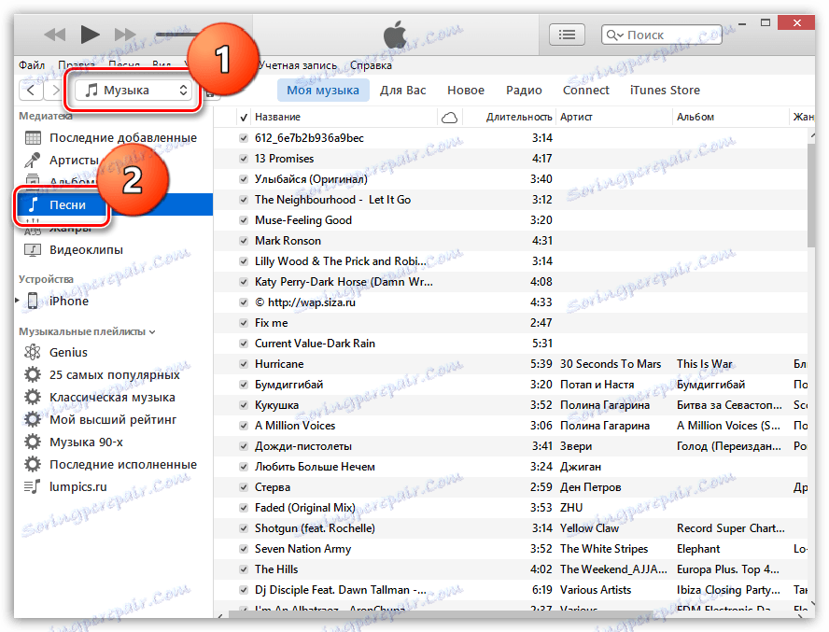Open the Учетная запись menu
Viewport: 829px width, 632px height.
click(x=298, y=65)
